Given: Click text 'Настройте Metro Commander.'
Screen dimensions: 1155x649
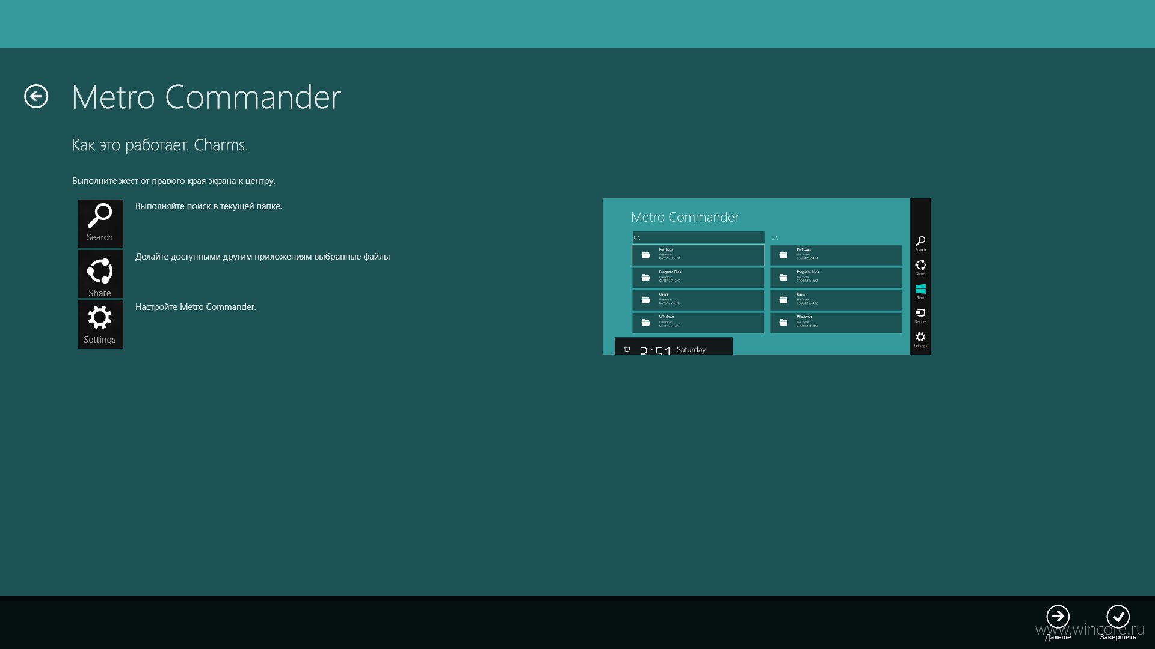Looking at the screenshot, I should tap(196, 307).
